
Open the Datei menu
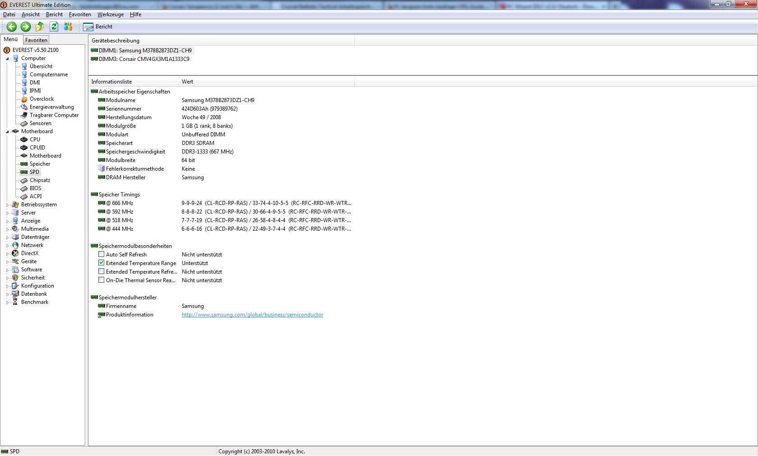click(9, 14)
